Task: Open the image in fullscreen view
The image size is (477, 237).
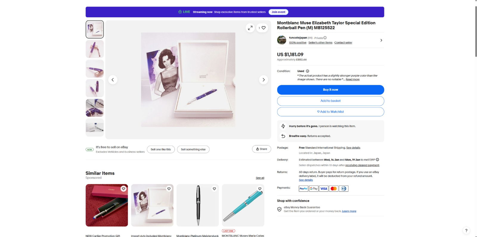Action: click(x=250, y=28)
